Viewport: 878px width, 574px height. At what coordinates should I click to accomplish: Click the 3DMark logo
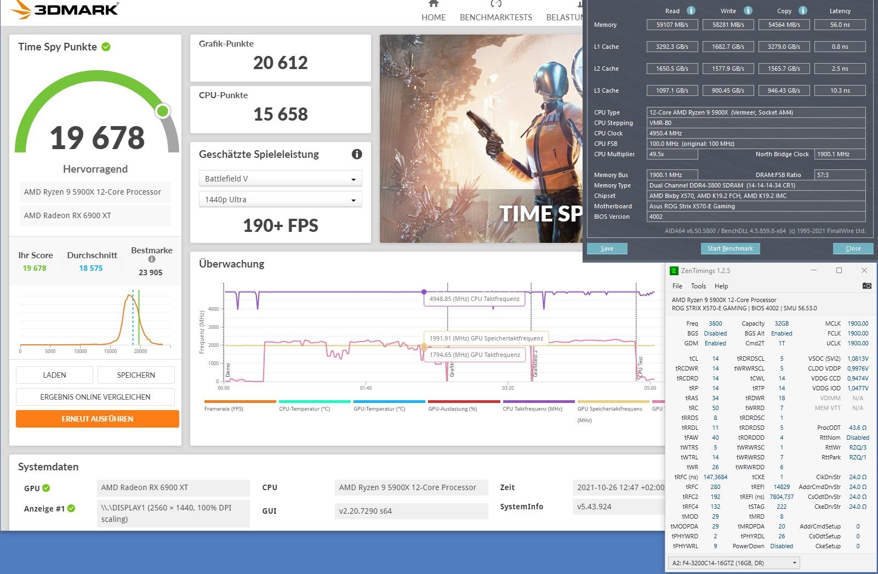point(65,9)
